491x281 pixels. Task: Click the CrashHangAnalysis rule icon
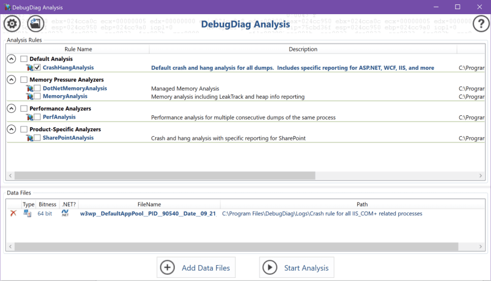coord(29,67)
